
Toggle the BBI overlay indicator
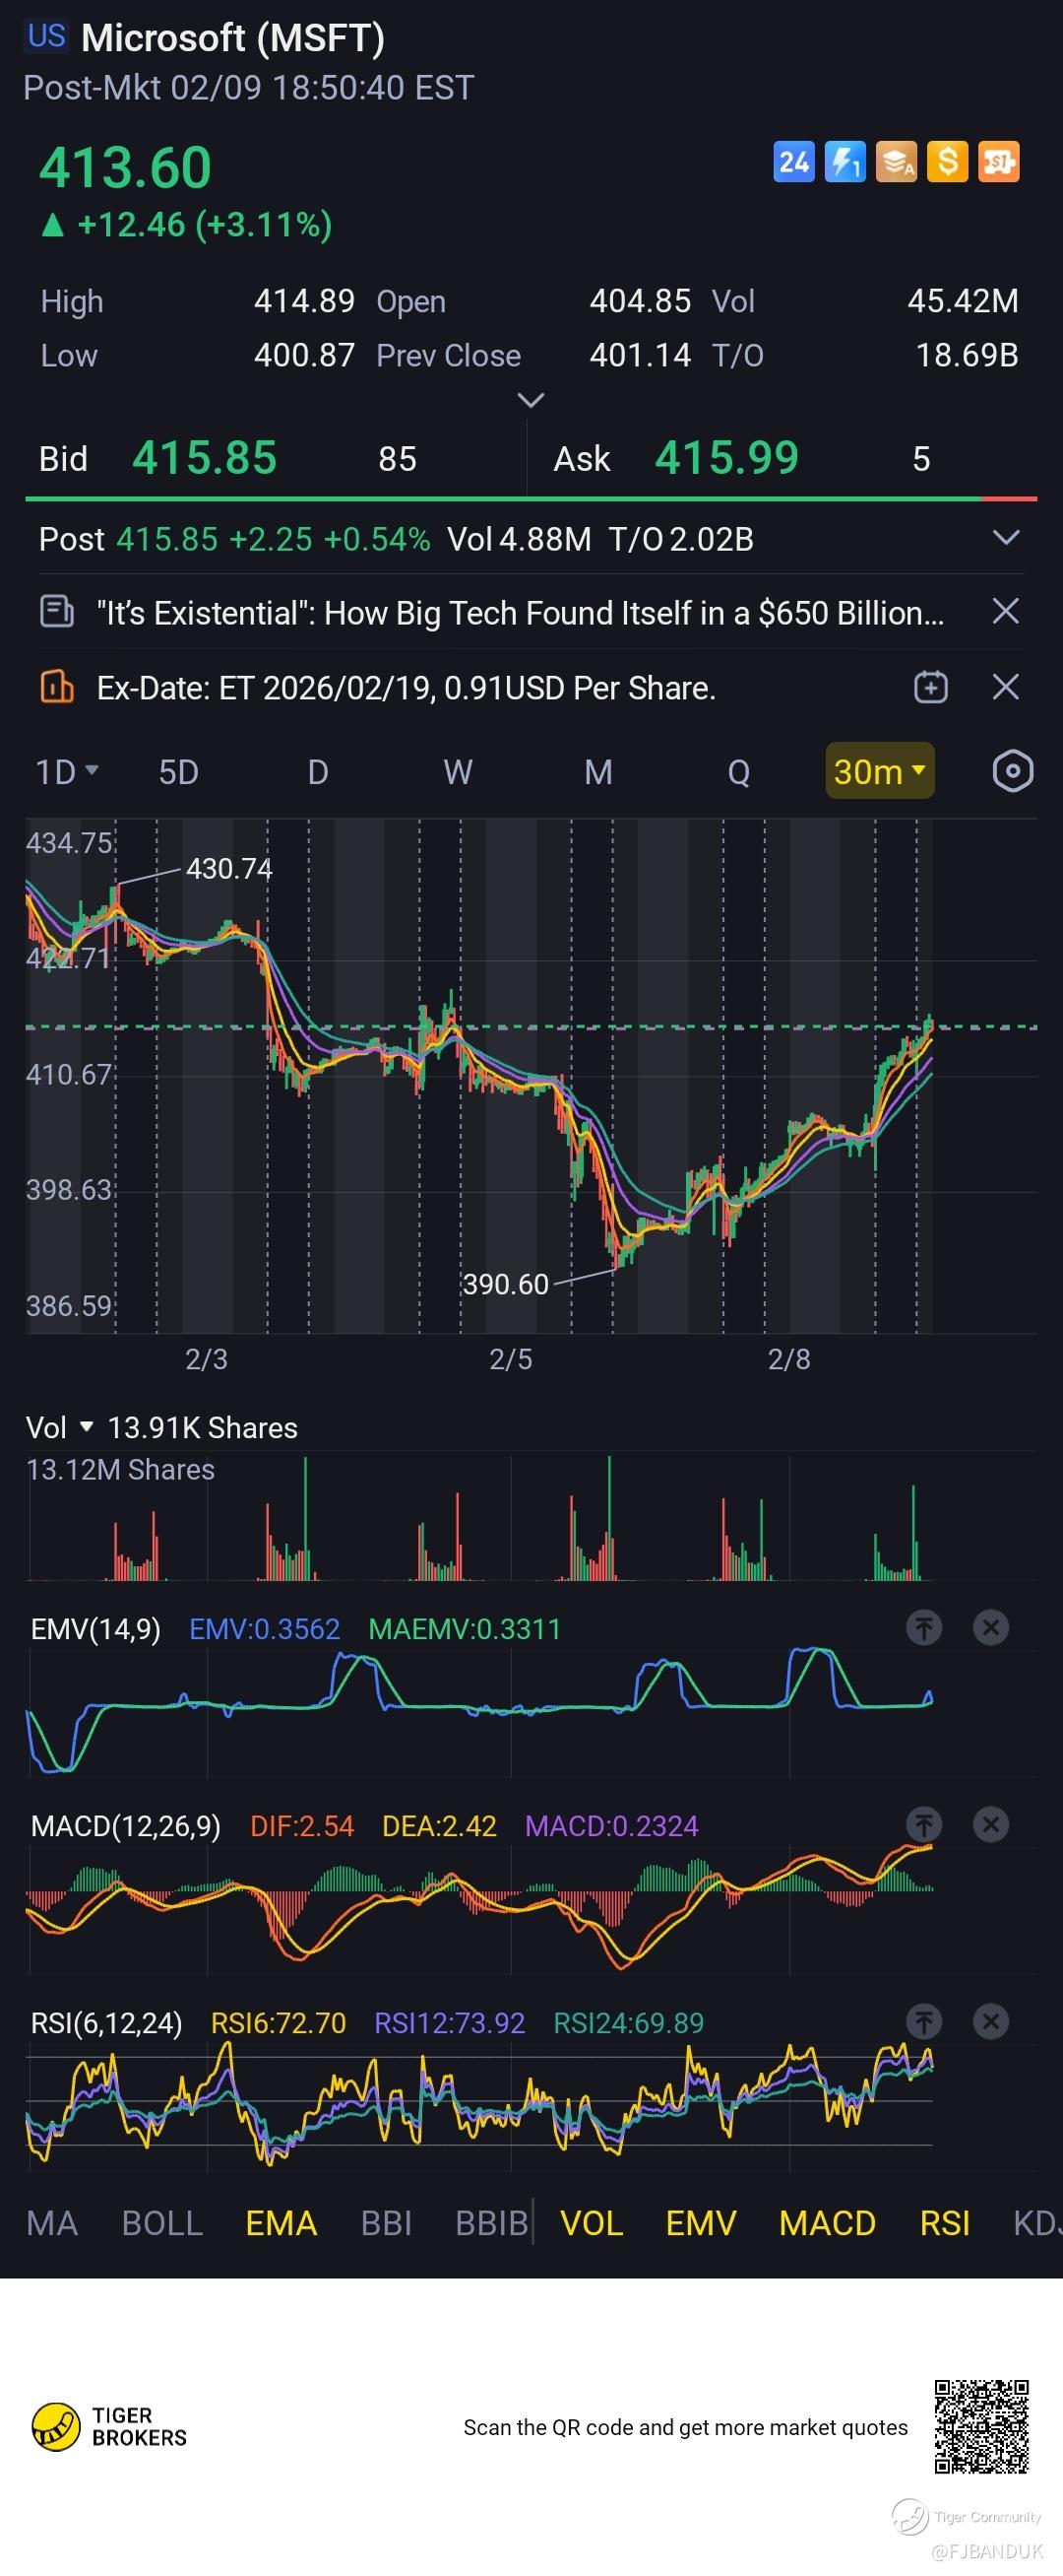click(x=386, y=2223)
